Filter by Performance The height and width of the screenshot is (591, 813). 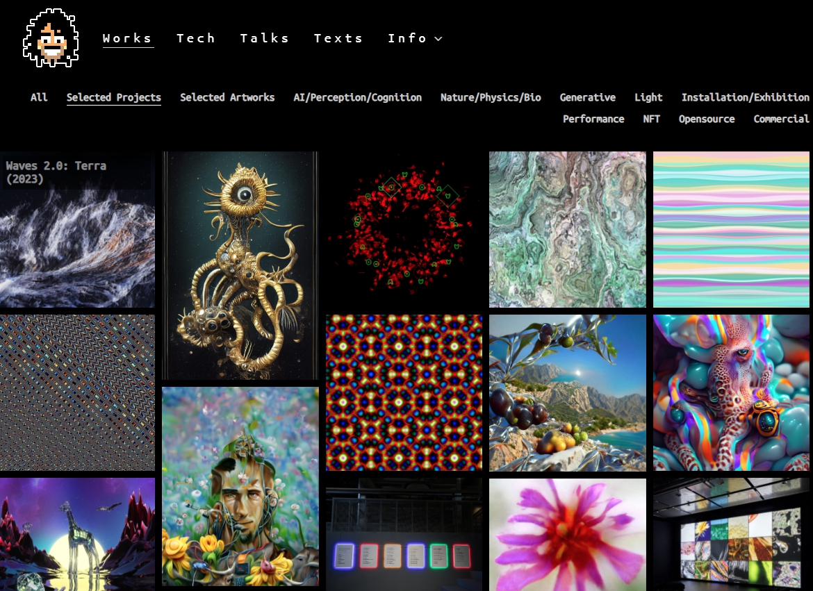[x=593, y=119]
